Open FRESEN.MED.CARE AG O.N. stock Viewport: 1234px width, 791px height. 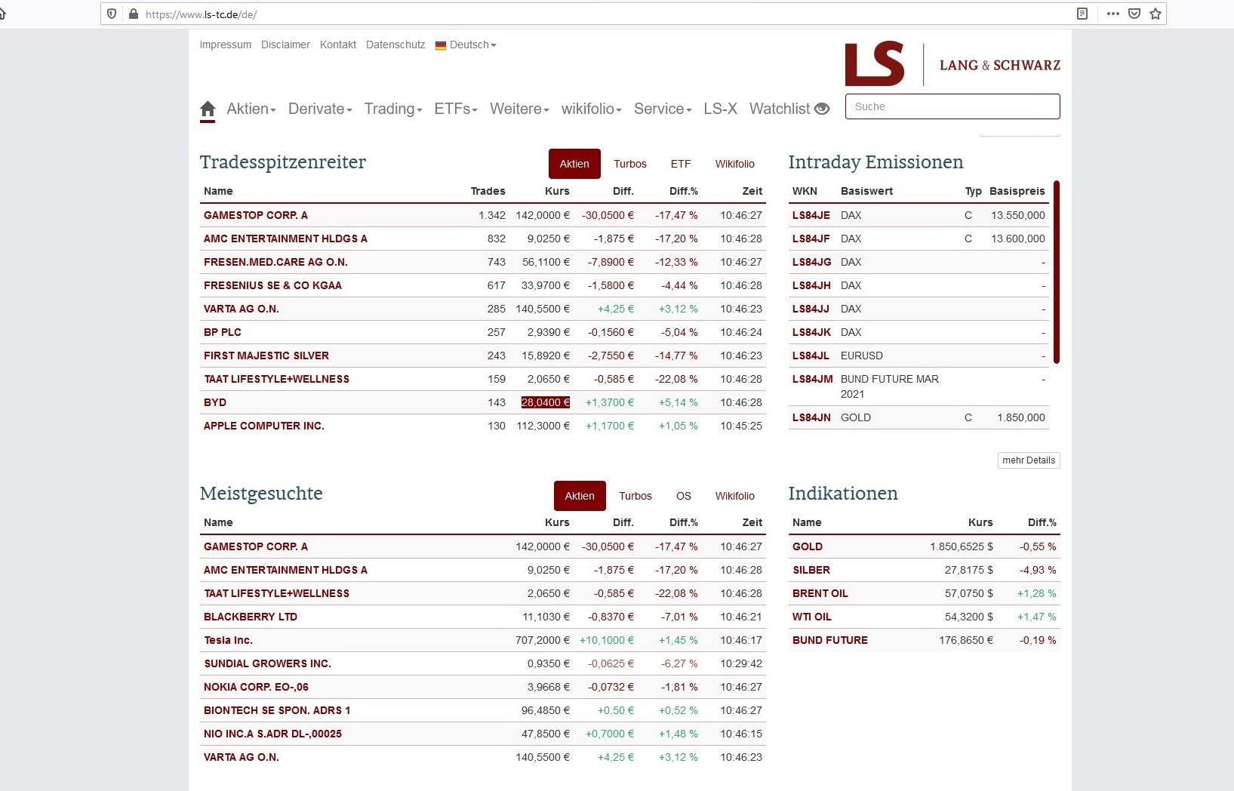point(275,262)
